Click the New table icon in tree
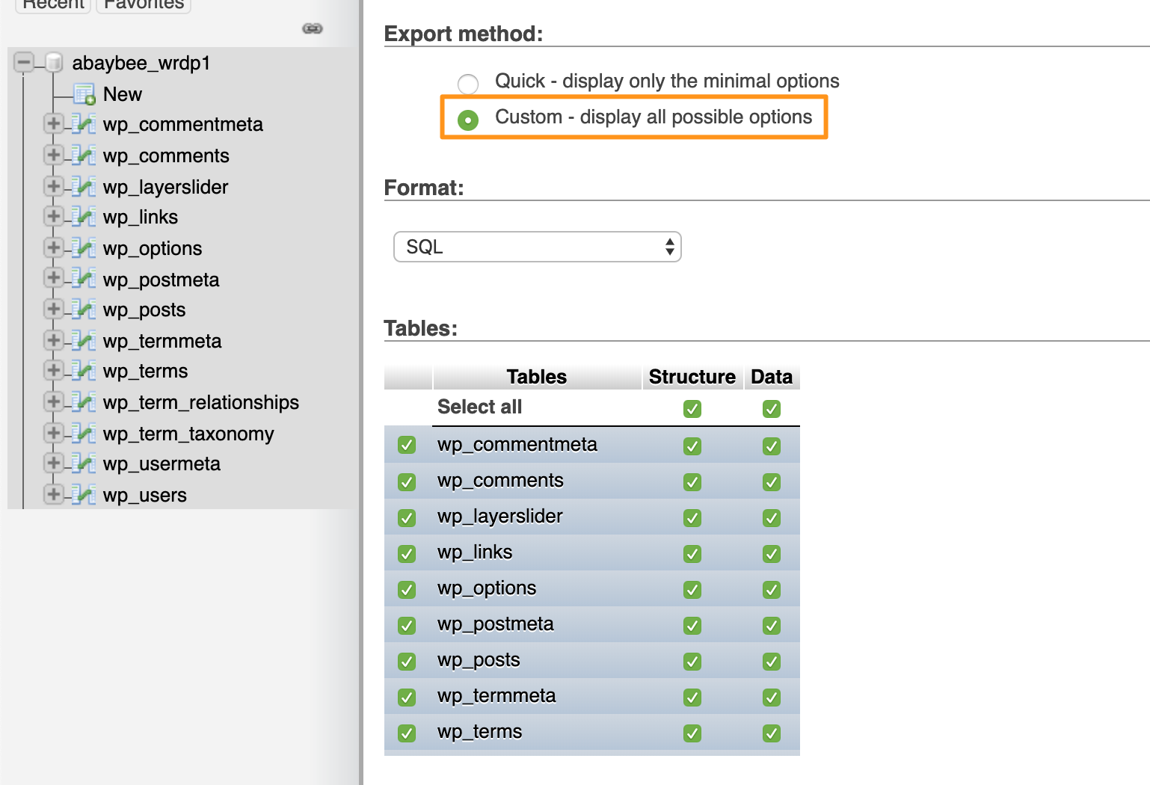Screen dimensions: 1150x785 coord(84,94)
